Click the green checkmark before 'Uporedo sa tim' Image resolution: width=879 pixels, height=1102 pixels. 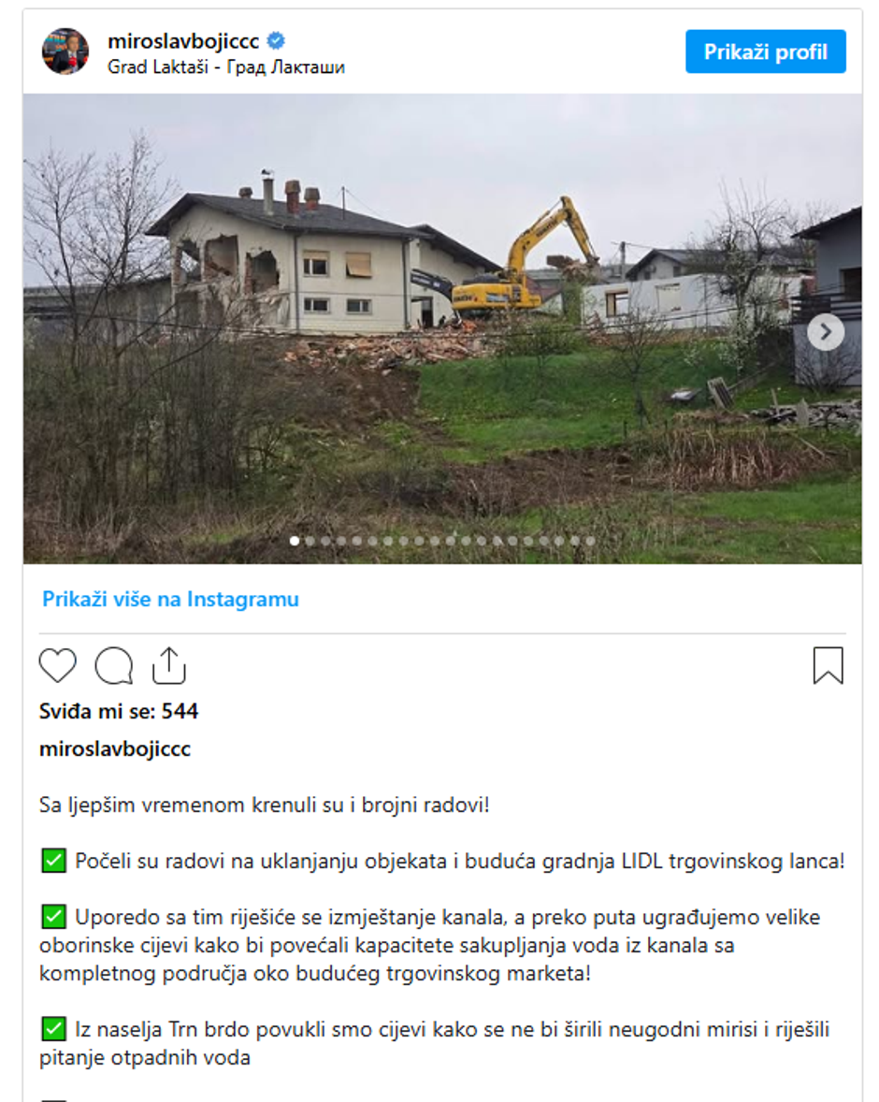click(54, 917)
